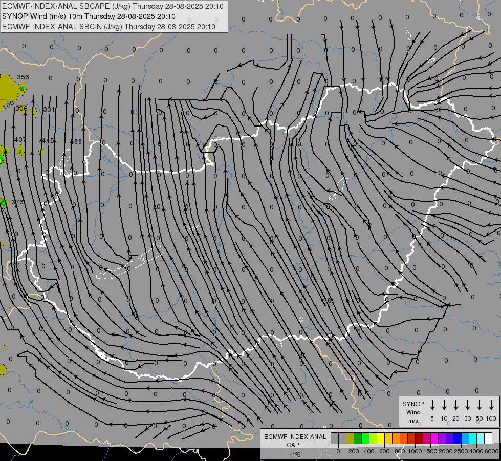Click the wind arrow above 10 m/s
The width and height of the screenshot is (501, 461).
click(x=444, y=405)
